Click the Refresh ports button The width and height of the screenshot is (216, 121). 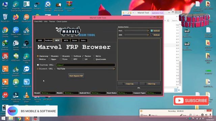point(155,31)
